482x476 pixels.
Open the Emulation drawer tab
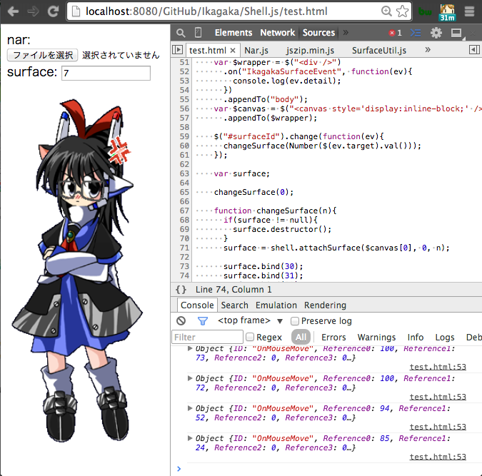coord(276,305)
